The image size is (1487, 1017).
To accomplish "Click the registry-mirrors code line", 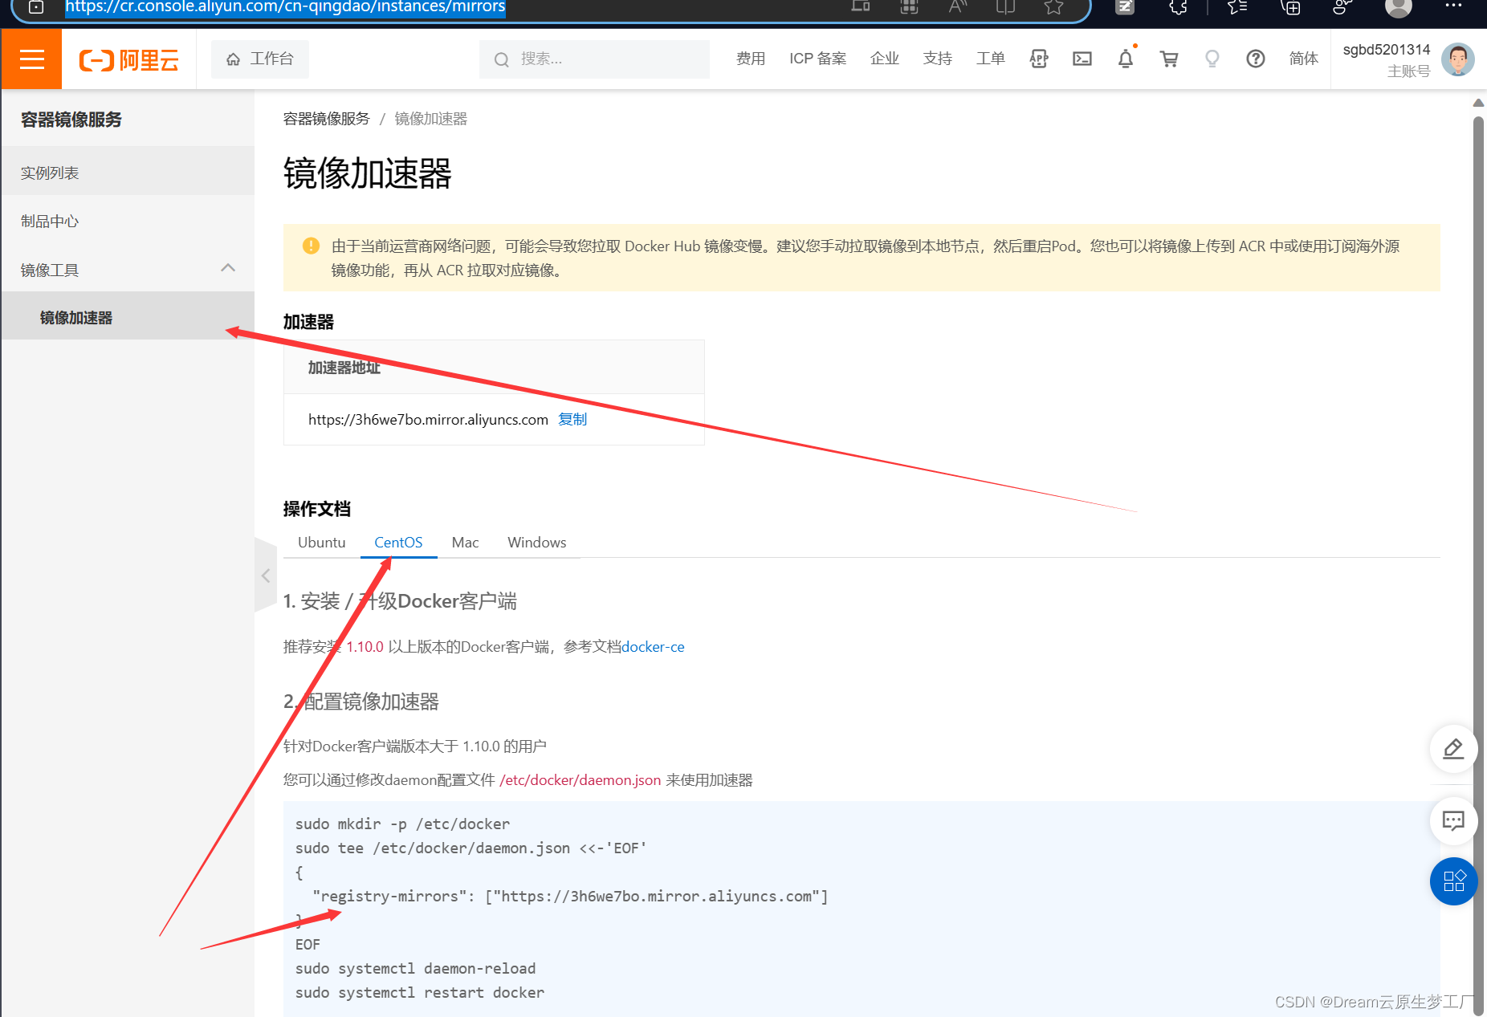I will click(x=570, y=896).
